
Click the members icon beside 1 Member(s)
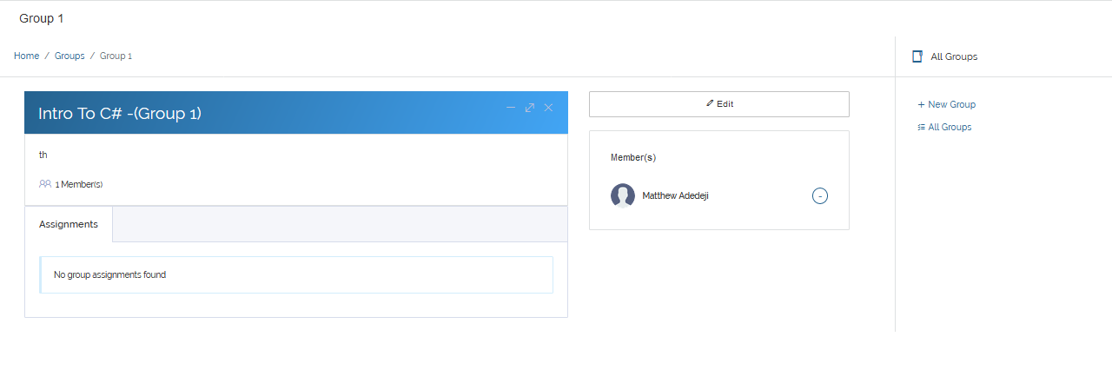pos(45,184)
